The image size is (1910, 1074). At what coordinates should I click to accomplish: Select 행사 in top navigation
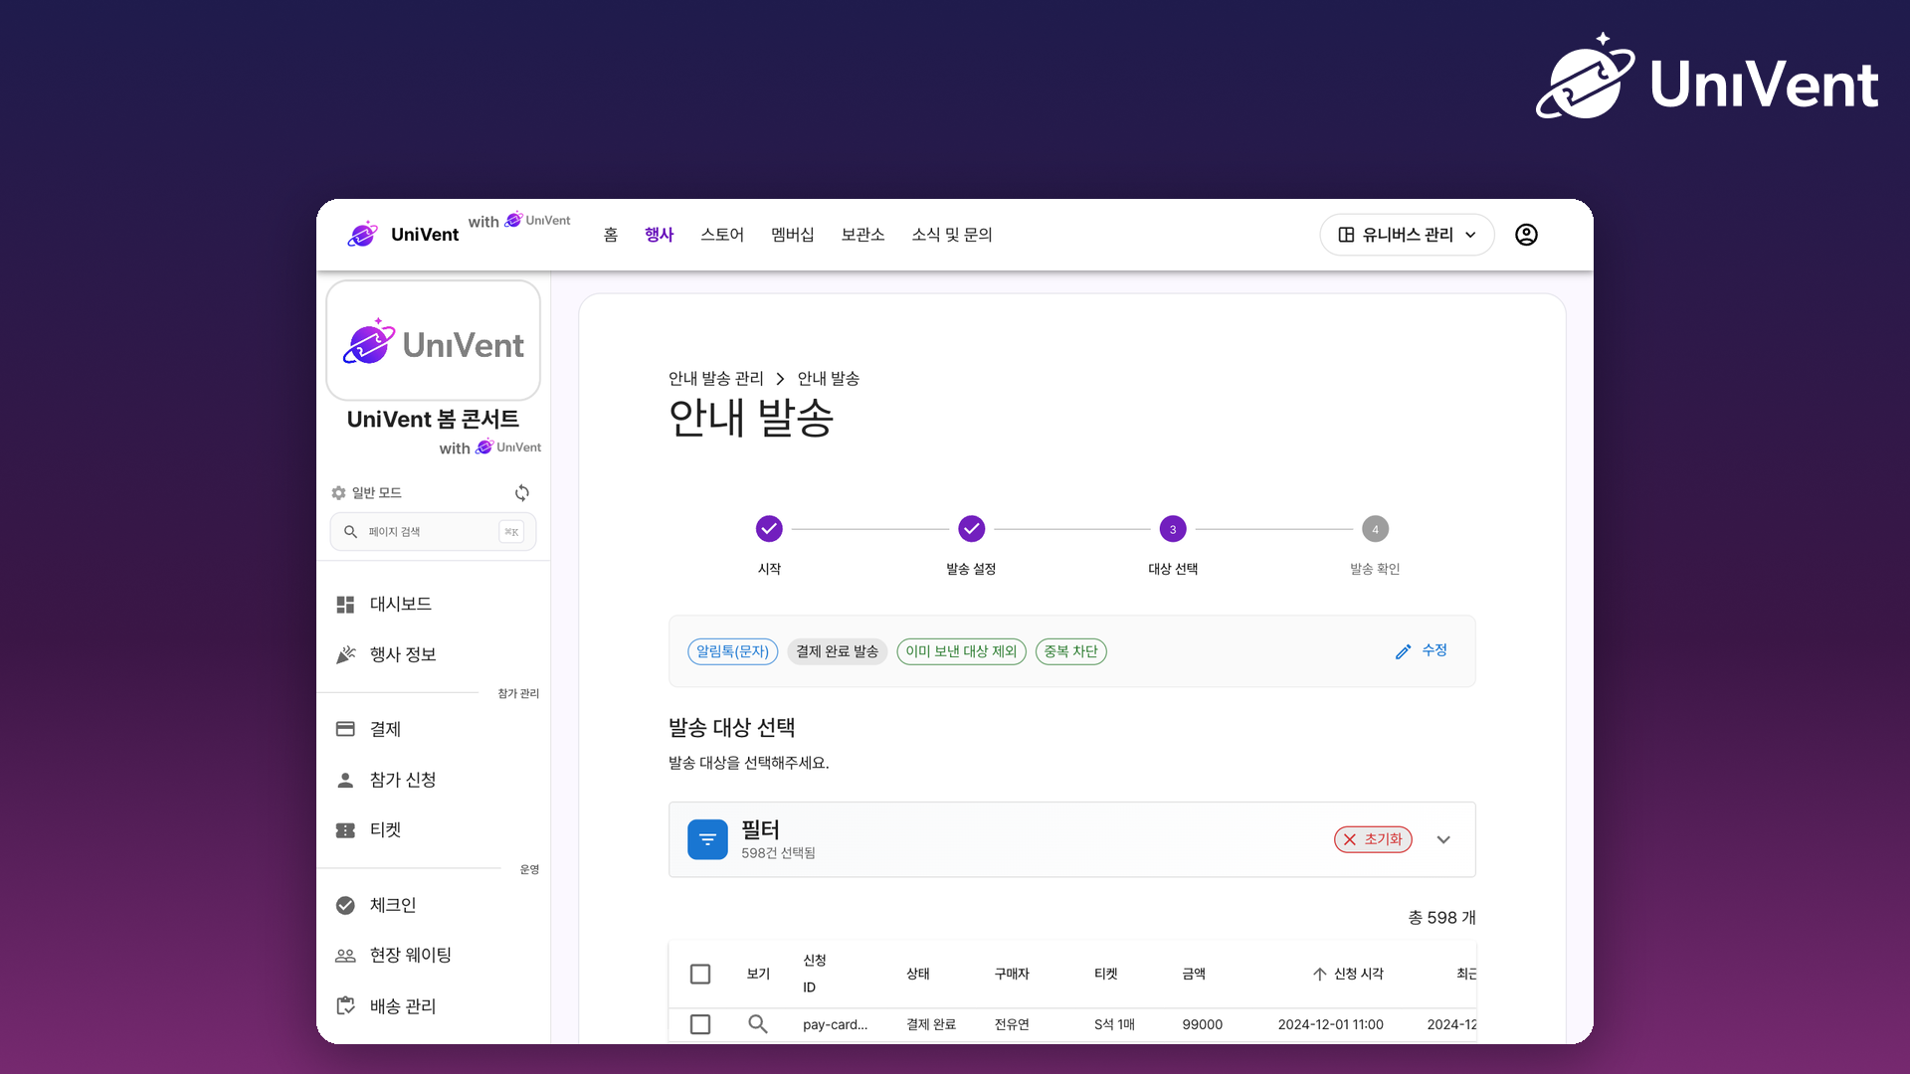tap(660, 235)
